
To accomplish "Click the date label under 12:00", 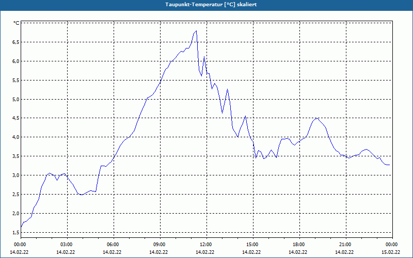I will (x=205, y=252).
